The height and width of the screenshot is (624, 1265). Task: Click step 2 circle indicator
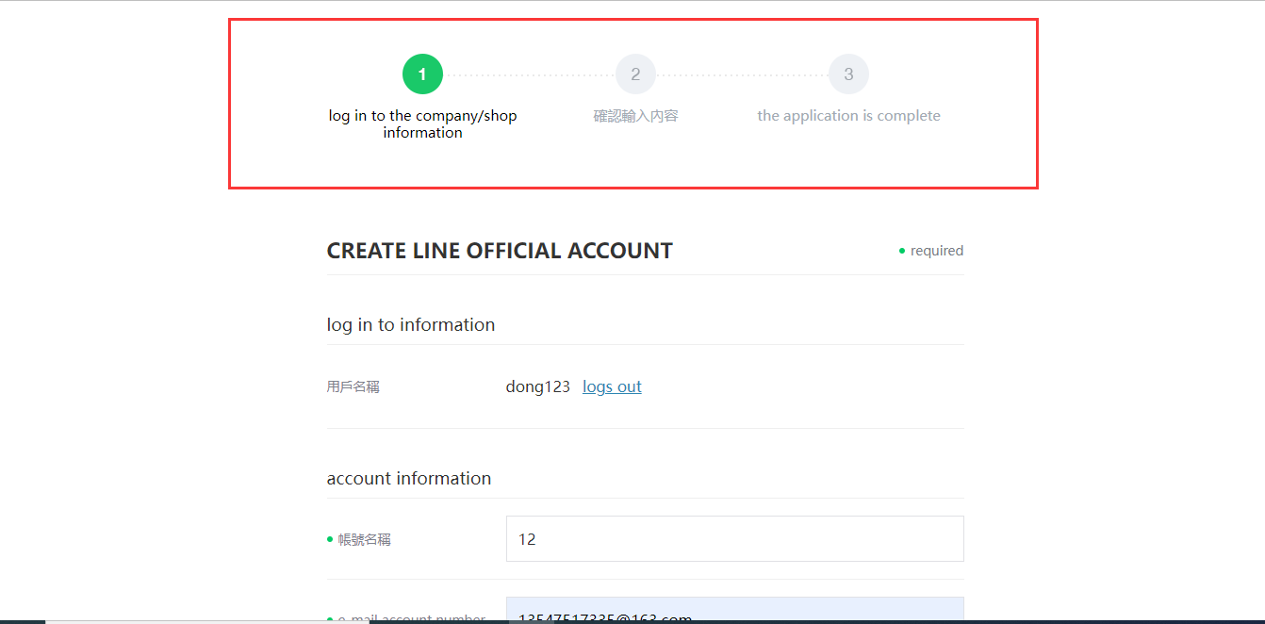635,74
